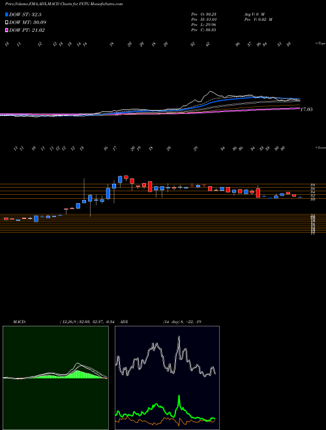Select the 'DOW PT: 21.02' legend text

(x=27, y=30)
